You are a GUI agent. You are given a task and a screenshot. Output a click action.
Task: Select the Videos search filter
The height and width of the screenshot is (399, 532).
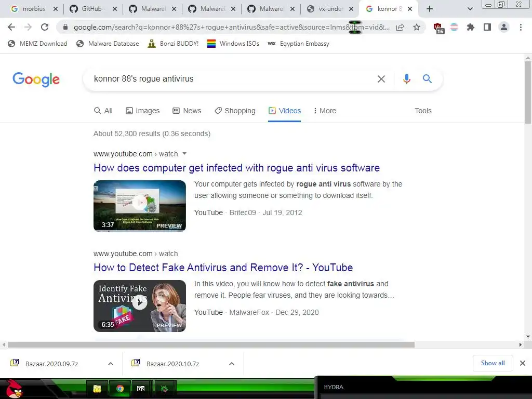(x=284, y=111)
